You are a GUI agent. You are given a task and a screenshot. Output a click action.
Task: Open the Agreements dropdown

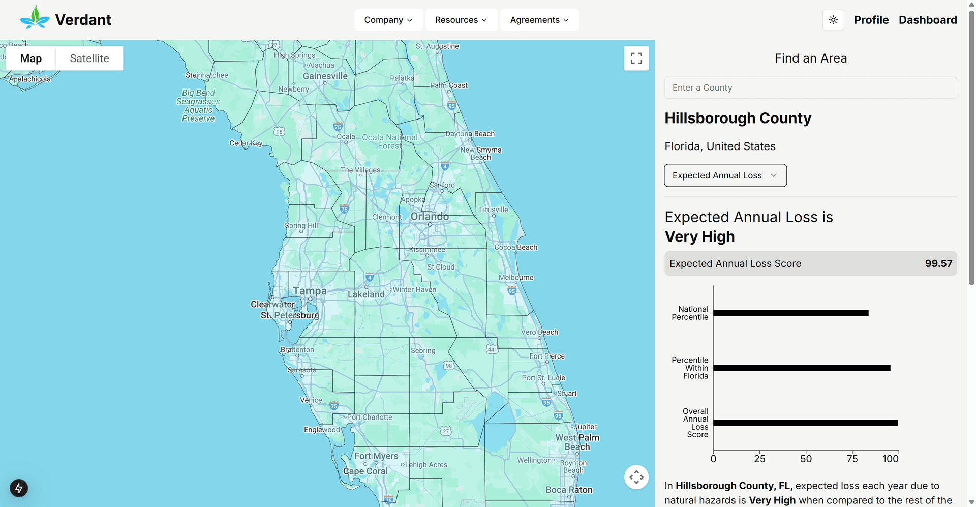click(x=539, y=20)
